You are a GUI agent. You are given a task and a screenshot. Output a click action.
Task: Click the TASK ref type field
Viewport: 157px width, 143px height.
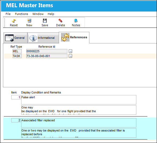[x=17, y=56]
